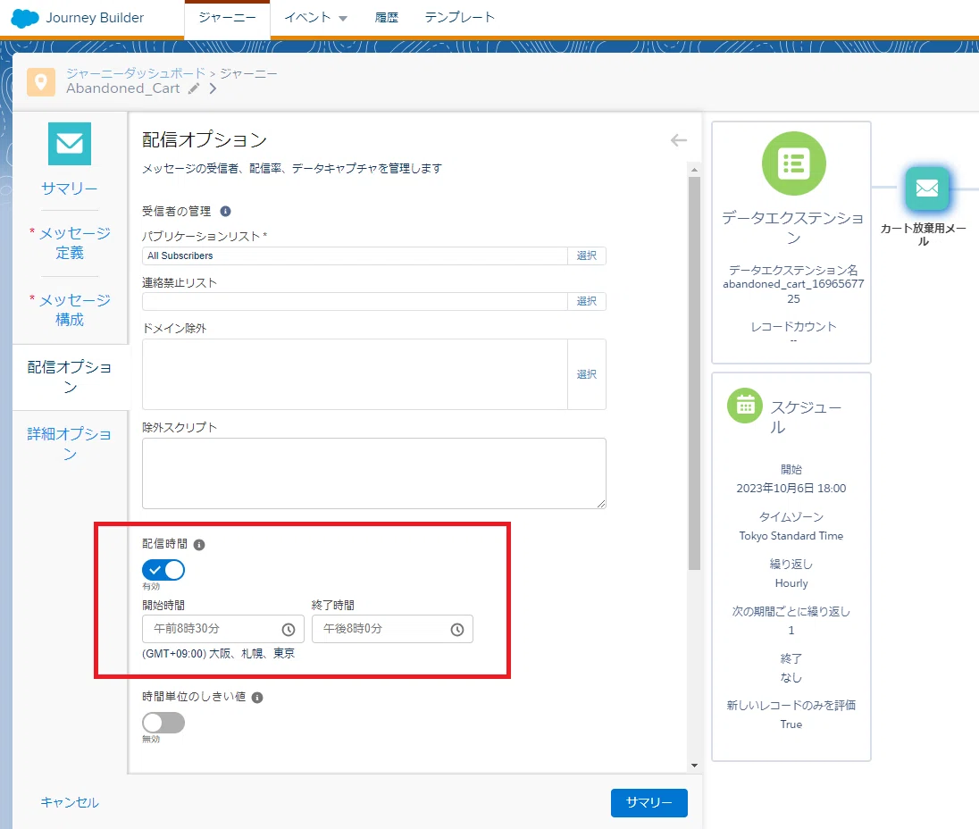Show info icon for 時間単位のしきい値
Image resolution: width=979 pixels, height=829 pixels.
(x=257, y=698)
